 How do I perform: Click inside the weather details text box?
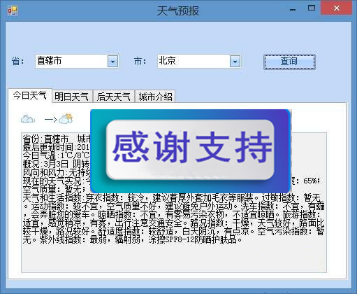[x=174, y=257]
